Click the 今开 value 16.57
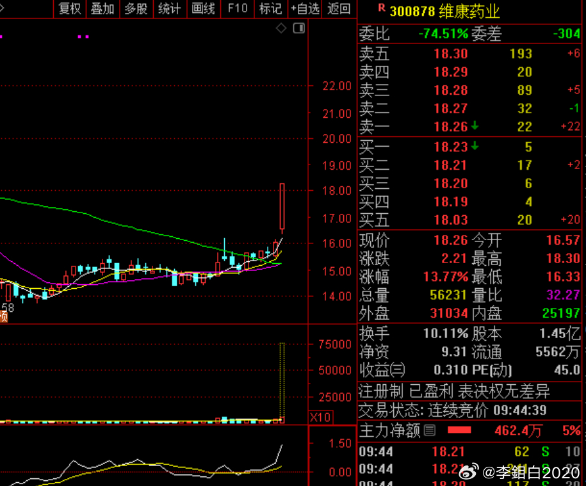Viewport: 586px width, 486px height. click(563, 240)
